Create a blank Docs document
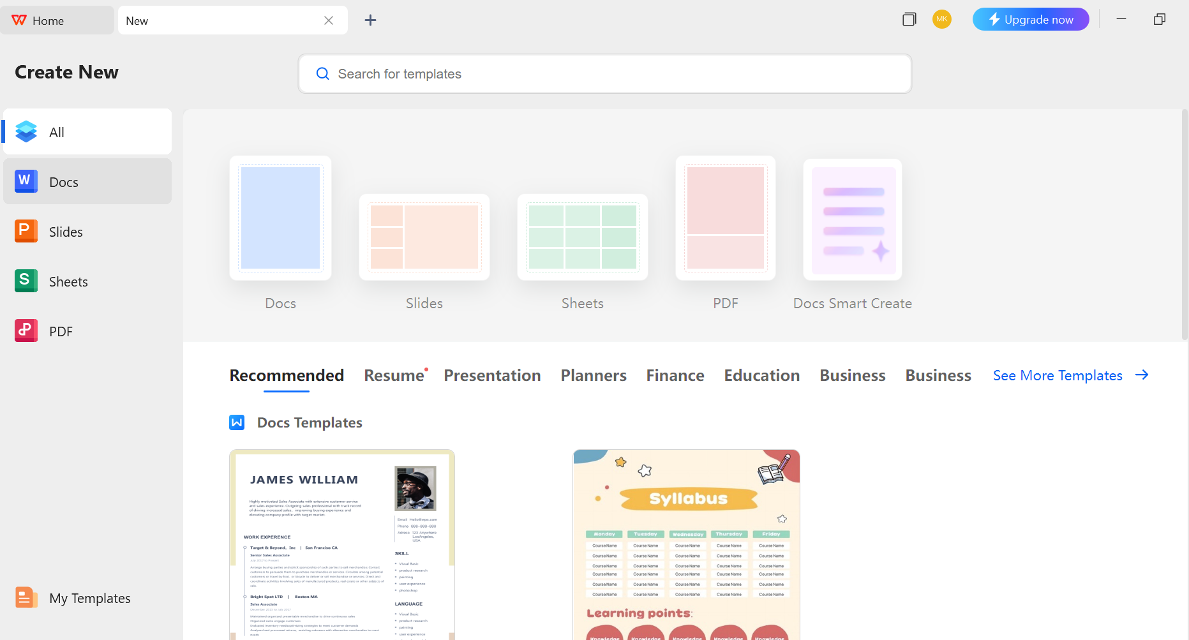This screenshot has width=1189, height=640. [x=280, y=218]
